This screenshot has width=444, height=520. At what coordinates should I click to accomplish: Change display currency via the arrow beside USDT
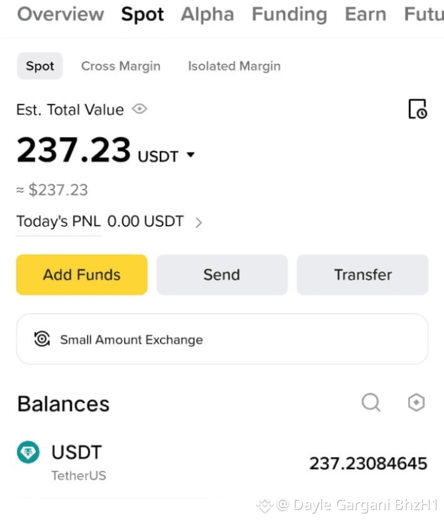tap(190, 156)
